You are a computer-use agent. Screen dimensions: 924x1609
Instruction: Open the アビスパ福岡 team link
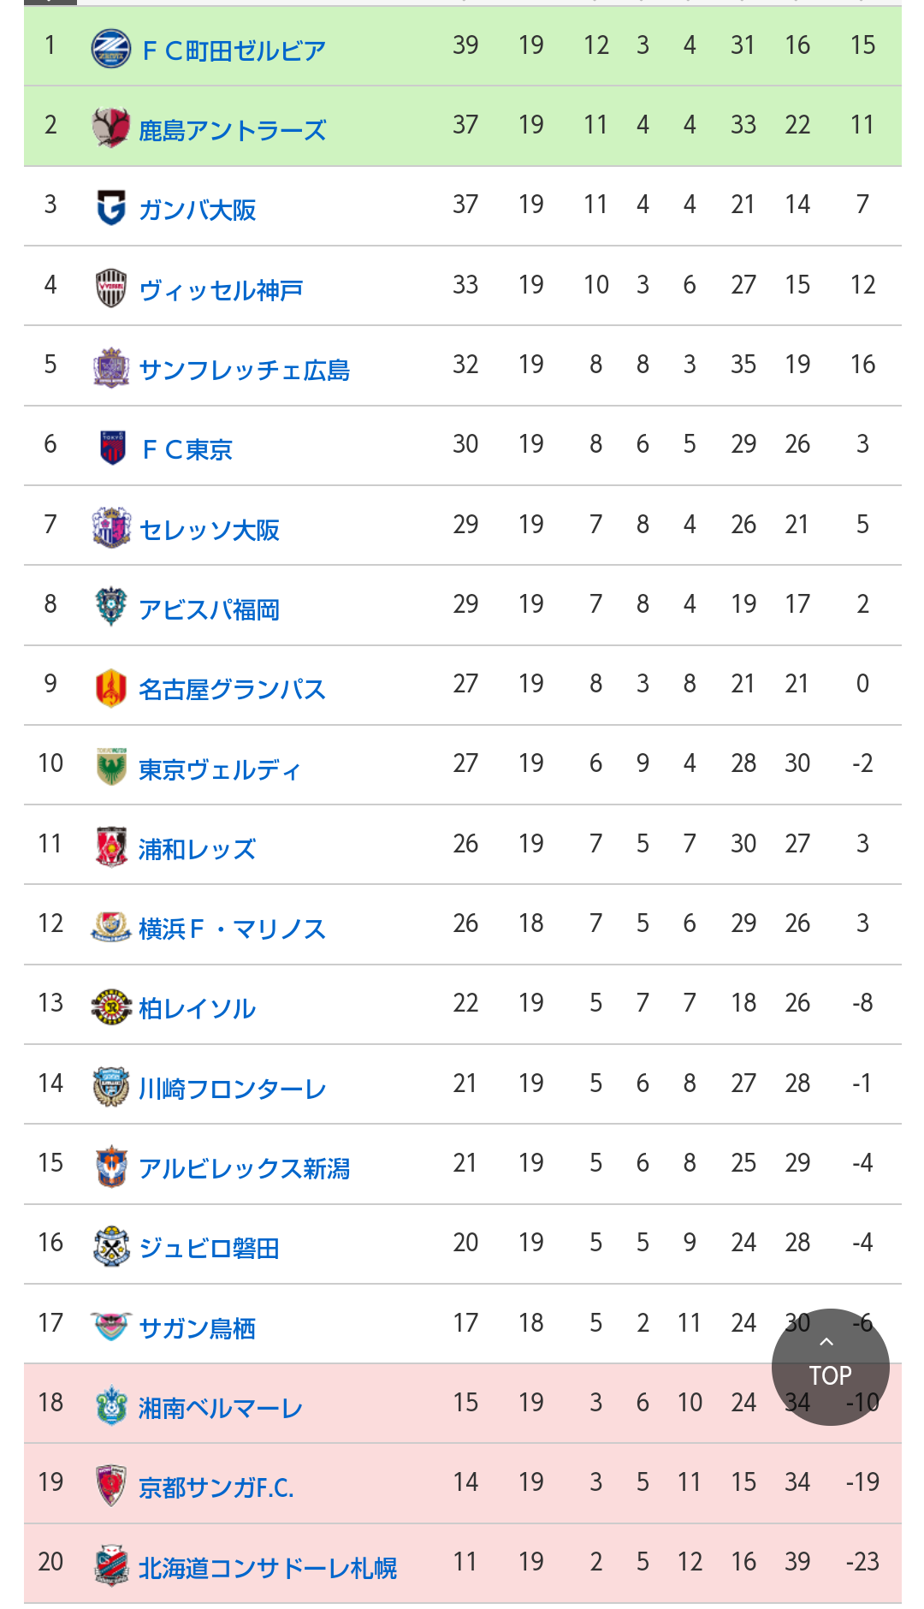pyautogui.click(x=209, y=609)
